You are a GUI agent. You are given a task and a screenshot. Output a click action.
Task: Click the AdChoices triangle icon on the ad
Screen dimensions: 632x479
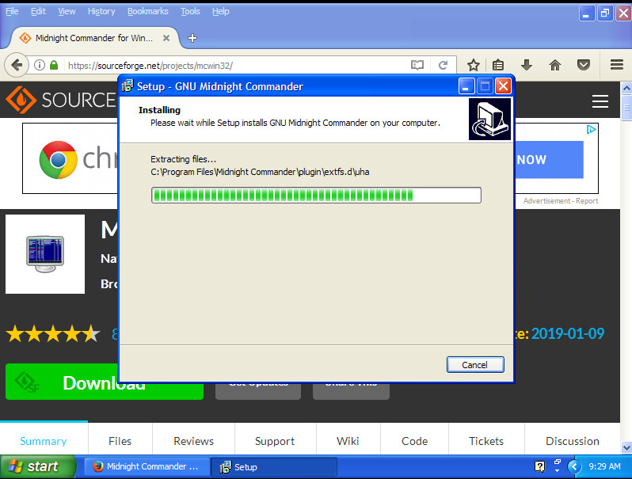591,129
